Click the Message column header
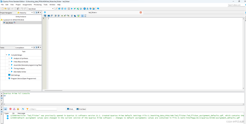The height and width of the screenshot is (124, 246). click(x=21, y=113)
